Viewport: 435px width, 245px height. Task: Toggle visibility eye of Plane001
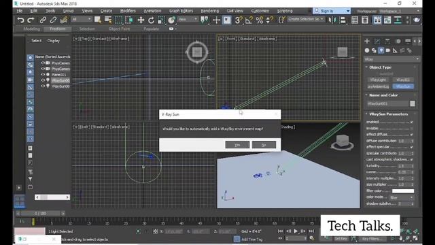pyautogui.click(x=43, y=74)
